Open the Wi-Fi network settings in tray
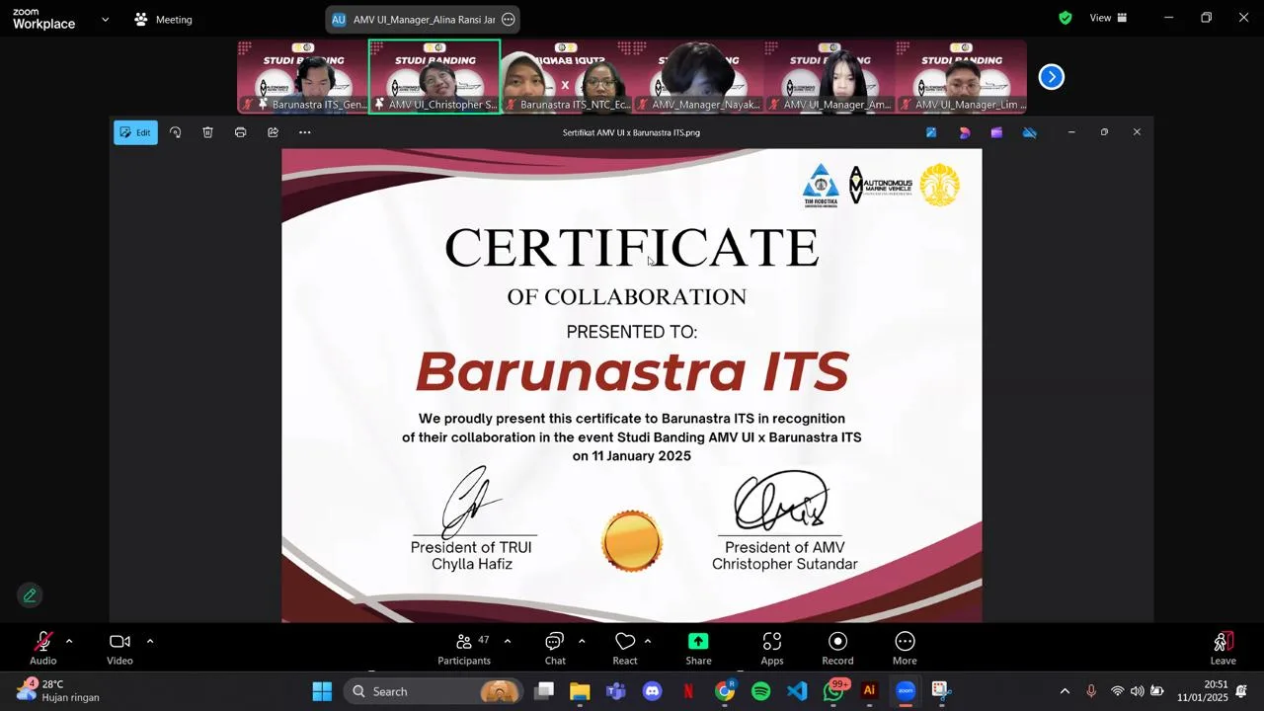 click(1118, 691)
